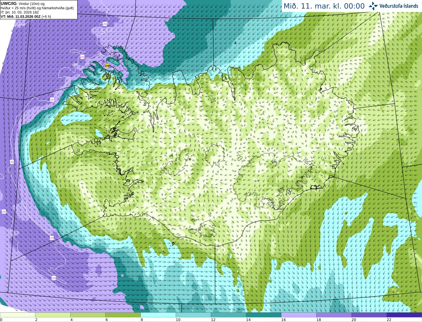Click the 'IT: þri. 10. 03. 2026 18Z' line
Viewport: 422px width, 322px height.
[x=20, y=12]
